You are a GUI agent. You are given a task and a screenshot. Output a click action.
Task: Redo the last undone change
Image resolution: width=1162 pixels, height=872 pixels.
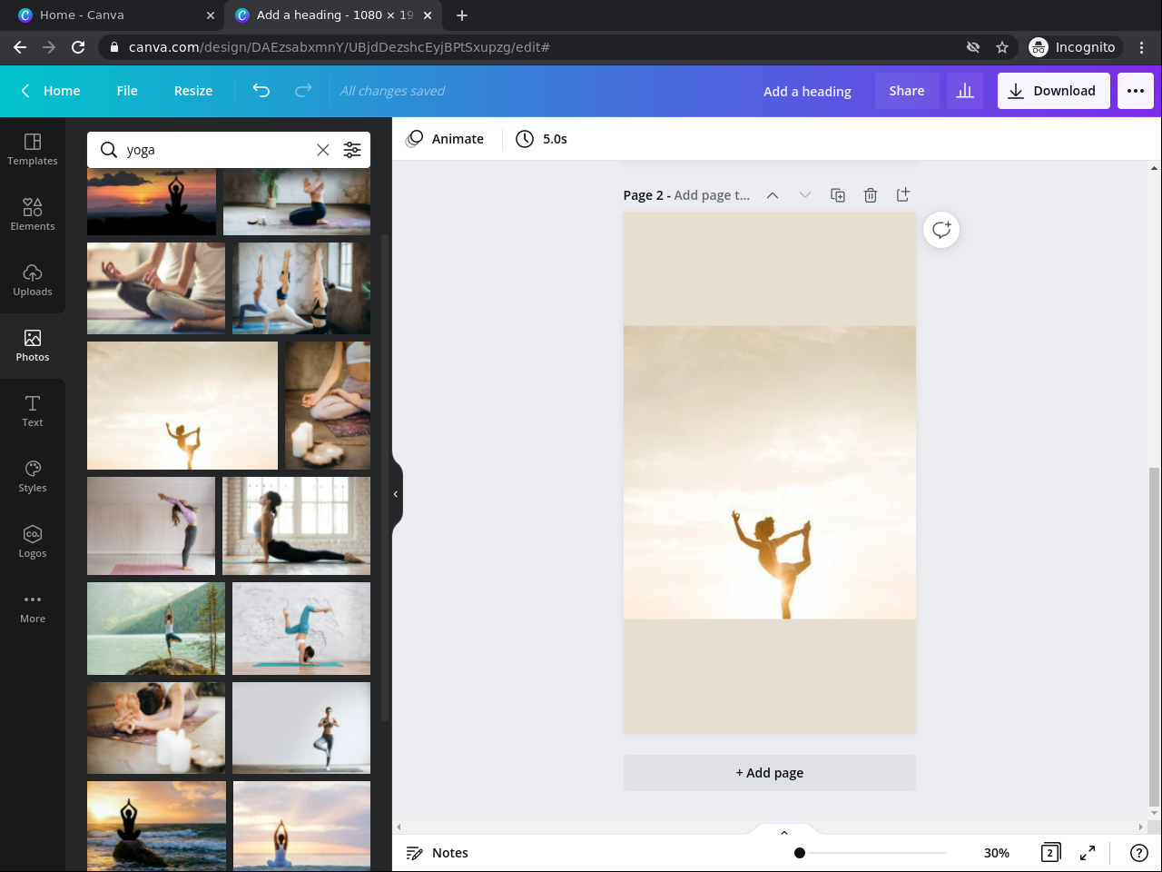[x=303, y=91]
